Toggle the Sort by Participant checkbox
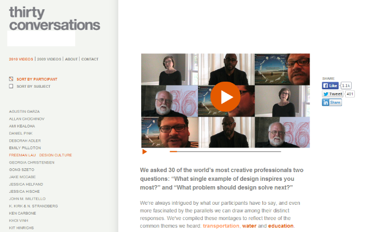 pyautogui.click(x=11, y=79)
